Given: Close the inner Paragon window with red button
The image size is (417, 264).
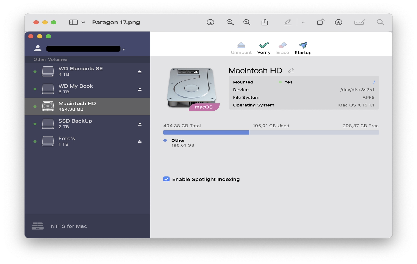Looking at the screenshot, I should pyautogui.click(x=31, y=36).
